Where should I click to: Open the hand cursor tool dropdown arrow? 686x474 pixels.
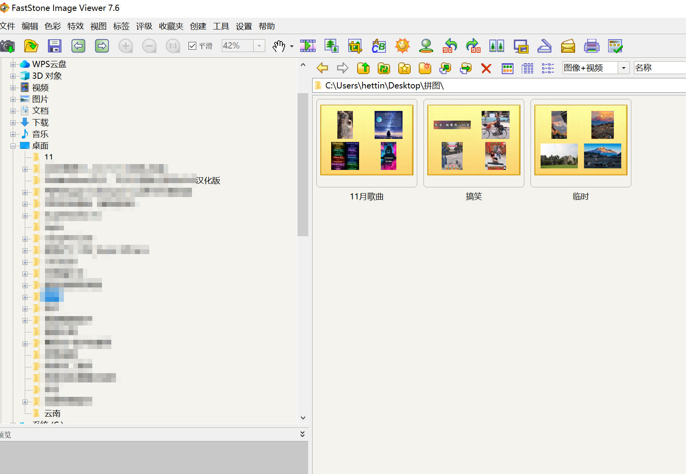(292, 46)
